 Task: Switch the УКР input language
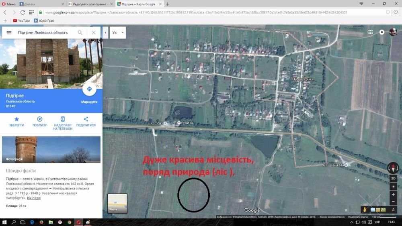377,222
